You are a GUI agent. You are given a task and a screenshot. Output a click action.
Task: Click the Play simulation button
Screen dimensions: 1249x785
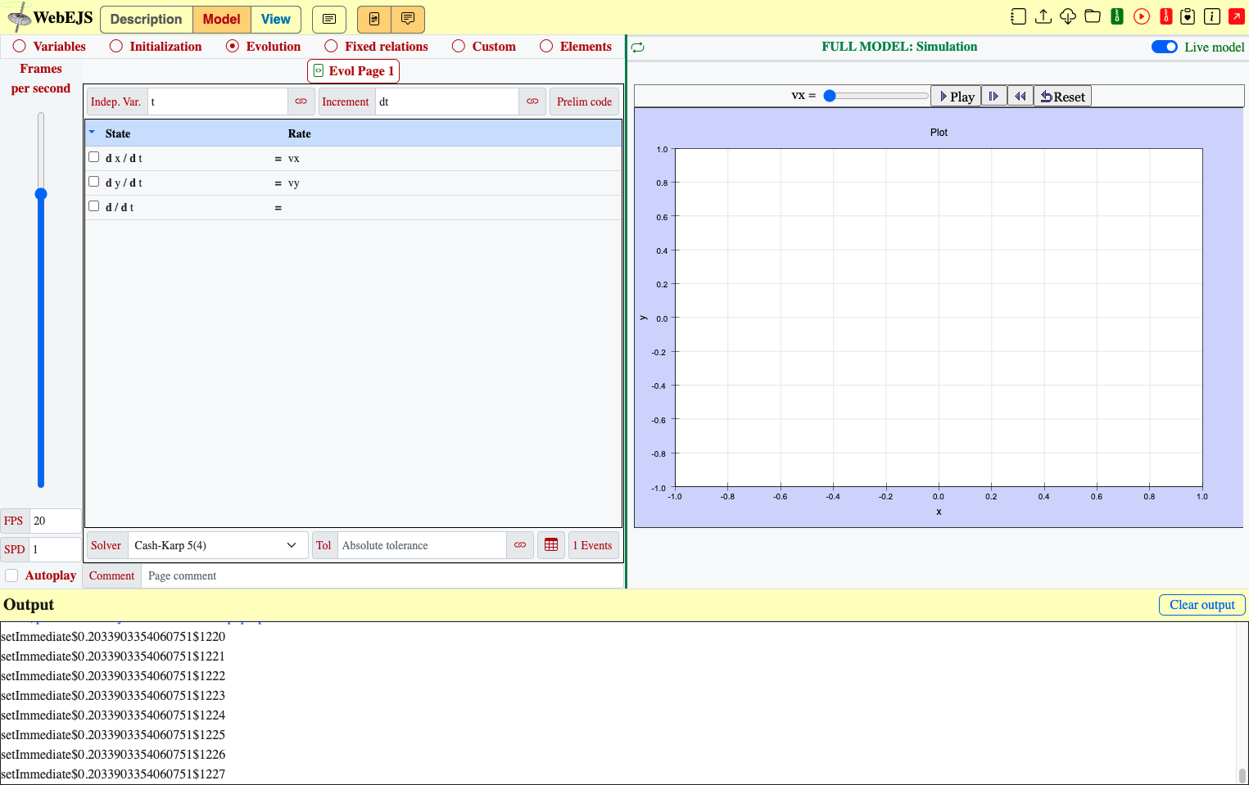pyautogui.click(x=956, y=97)
